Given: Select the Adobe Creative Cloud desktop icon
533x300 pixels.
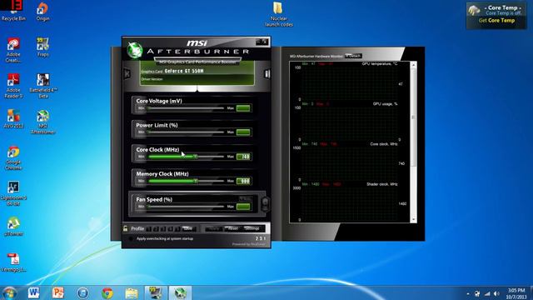Looking at the screenshot, I should [13, 50].
